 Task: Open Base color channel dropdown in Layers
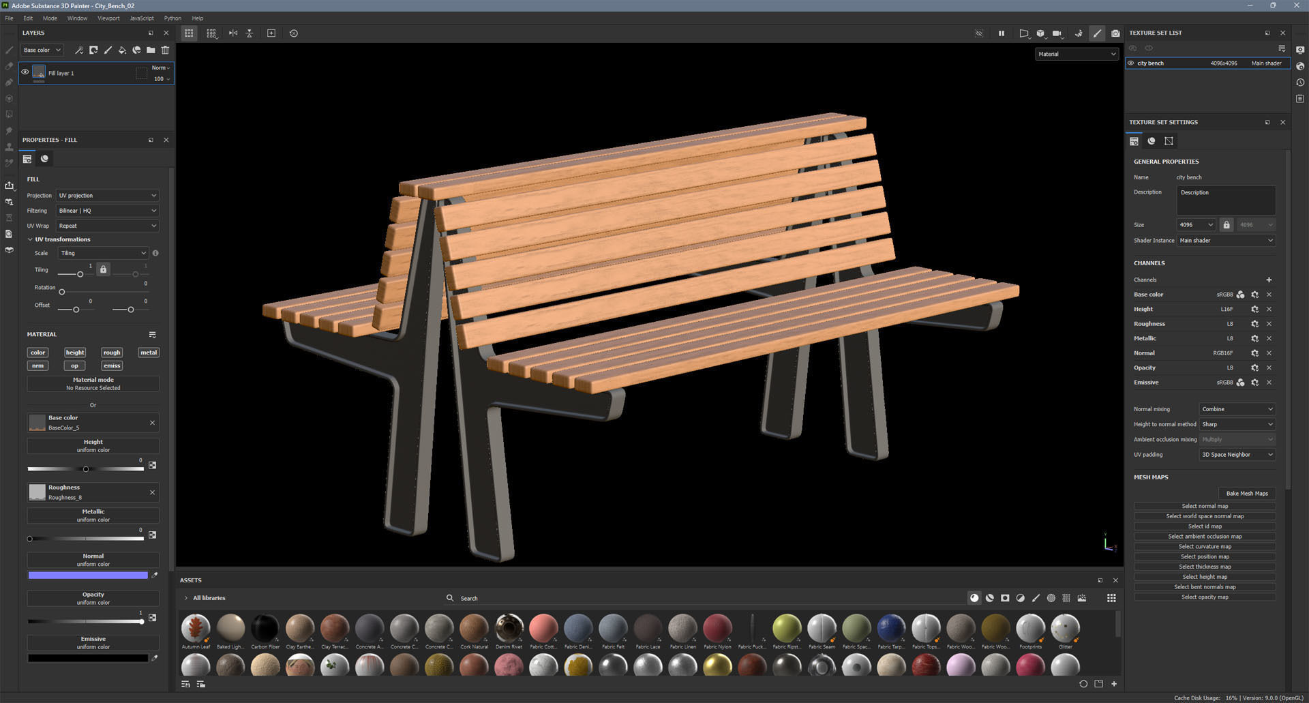[x=42, y=50]
